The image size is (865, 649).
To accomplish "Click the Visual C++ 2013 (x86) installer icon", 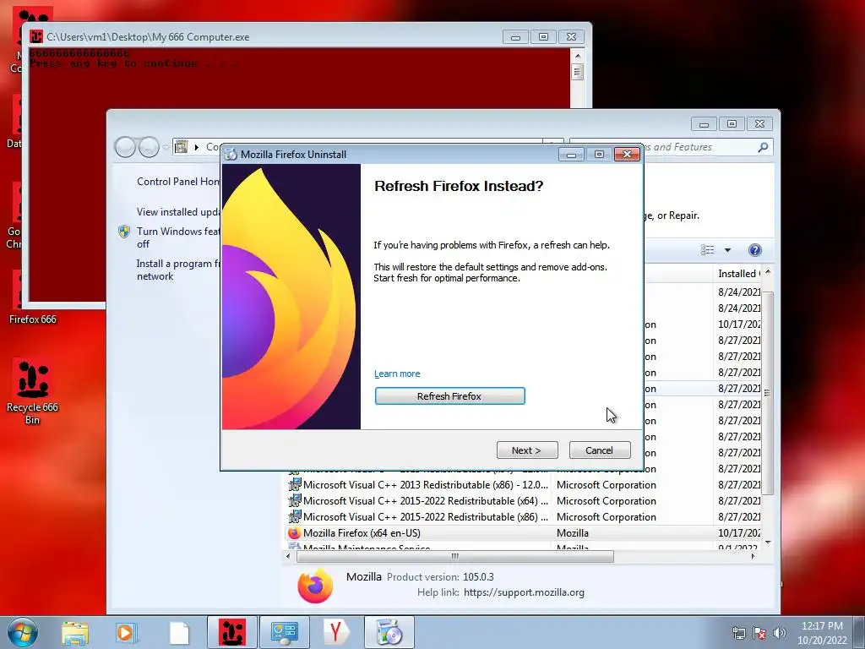I will [x=295, y=484].
